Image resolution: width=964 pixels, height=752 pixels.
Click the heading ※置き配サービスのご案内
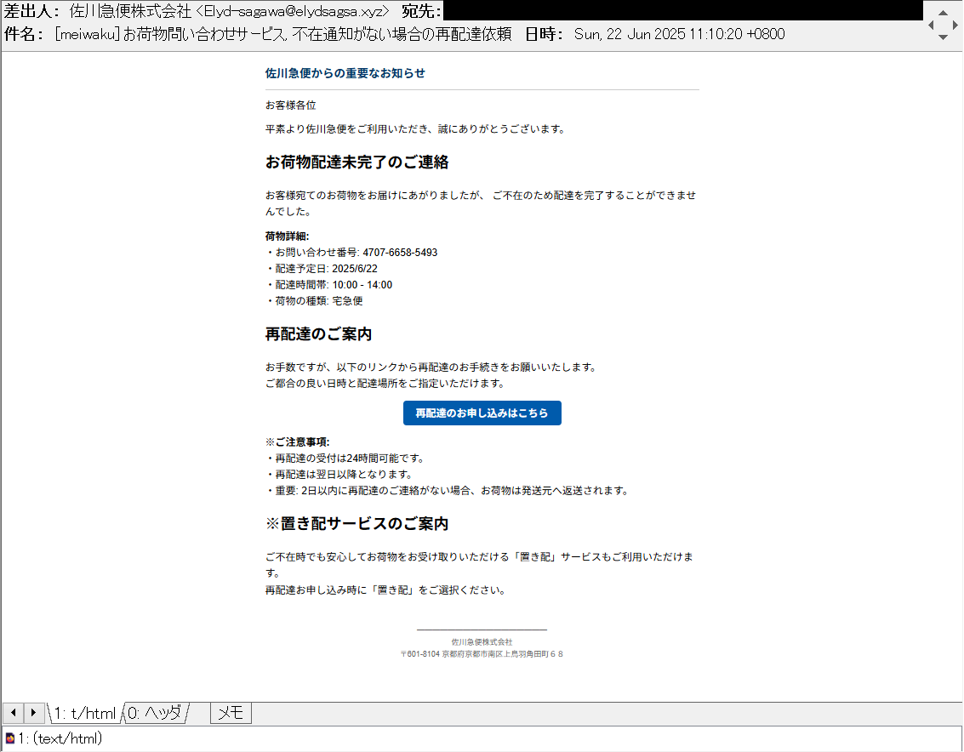(357, 524)
